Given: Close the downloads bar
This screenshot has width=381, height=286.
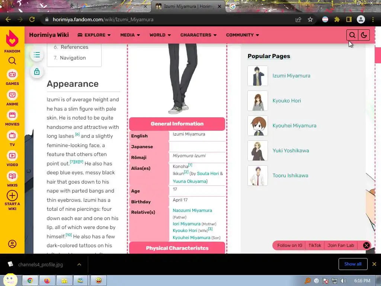Looking at the screenshot, I should [374, 264].
